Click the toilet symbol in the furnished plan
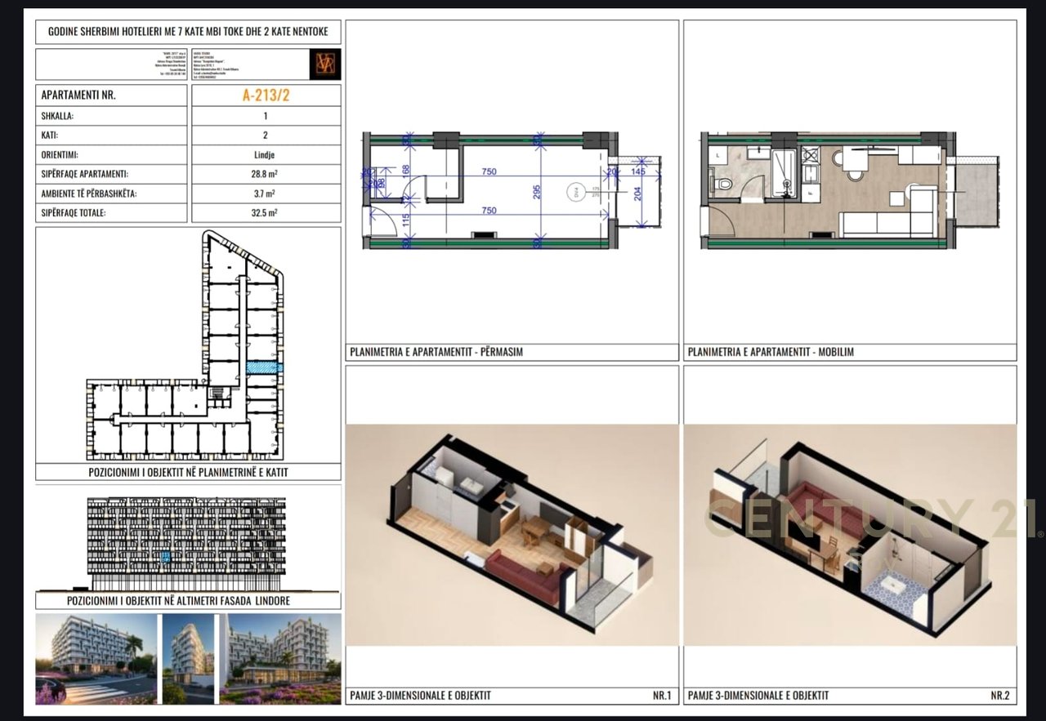Screen dimensions: 1046x721 [722, 185]
